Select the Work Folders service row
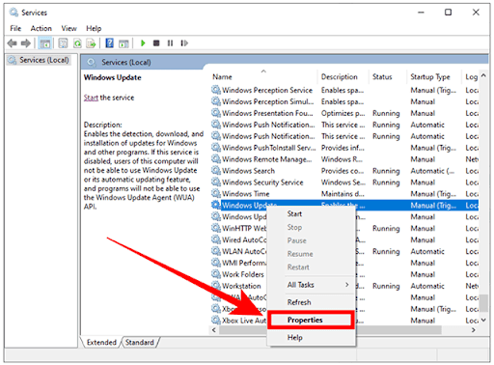 tap(344, 274)
